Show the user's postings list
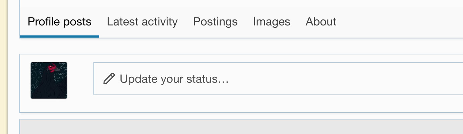Image resolution: width=463 pixels, height=134 pixels. click(215, 22)
